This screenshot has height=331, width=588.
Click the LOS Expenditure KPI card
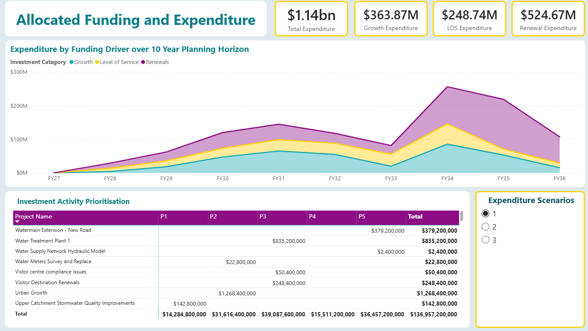pyautogui.click(x=469, y=19)
